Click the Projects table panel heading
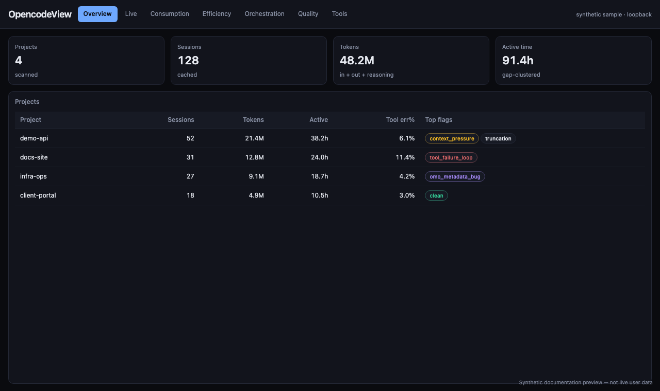The width and height of the screenshot is (660, 391). click(27, 102)
